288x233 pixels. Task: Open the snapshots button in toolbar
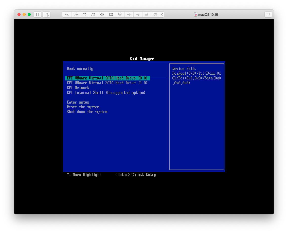(x=47, y=14)
